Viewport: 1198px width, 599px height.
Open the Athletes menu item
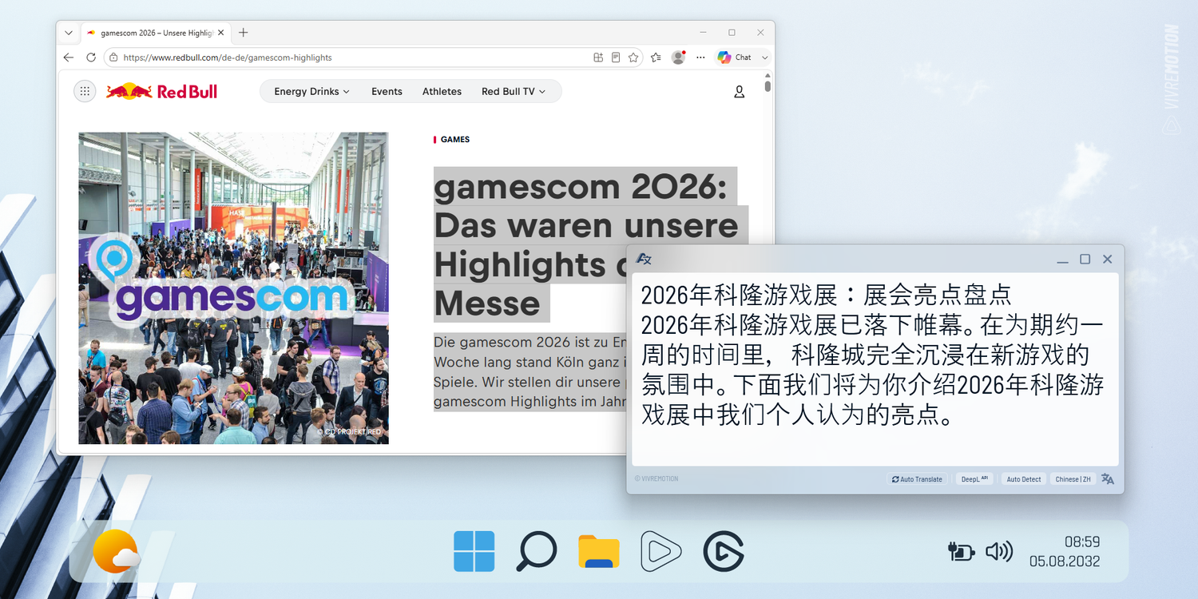pyautogui.click(x=442, y=92)
